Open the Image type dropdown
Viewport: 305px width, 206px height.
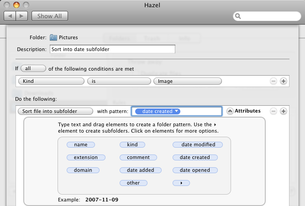pyautogui.click(x=188, y=81)
